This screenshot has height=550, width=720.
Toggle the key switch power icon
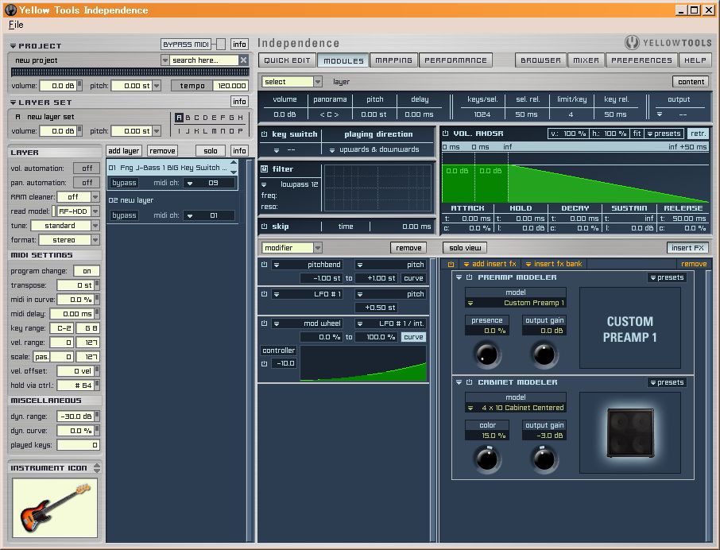point(264,134)
